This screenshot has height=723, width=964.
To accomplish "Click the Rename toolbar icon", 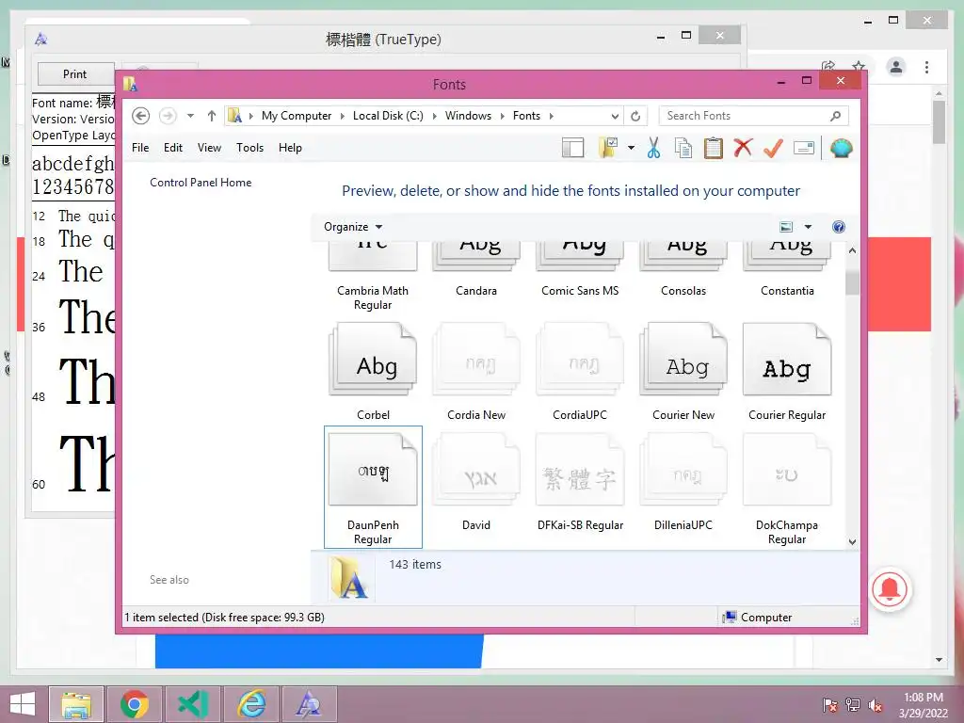I will click(x=804, y=148).
